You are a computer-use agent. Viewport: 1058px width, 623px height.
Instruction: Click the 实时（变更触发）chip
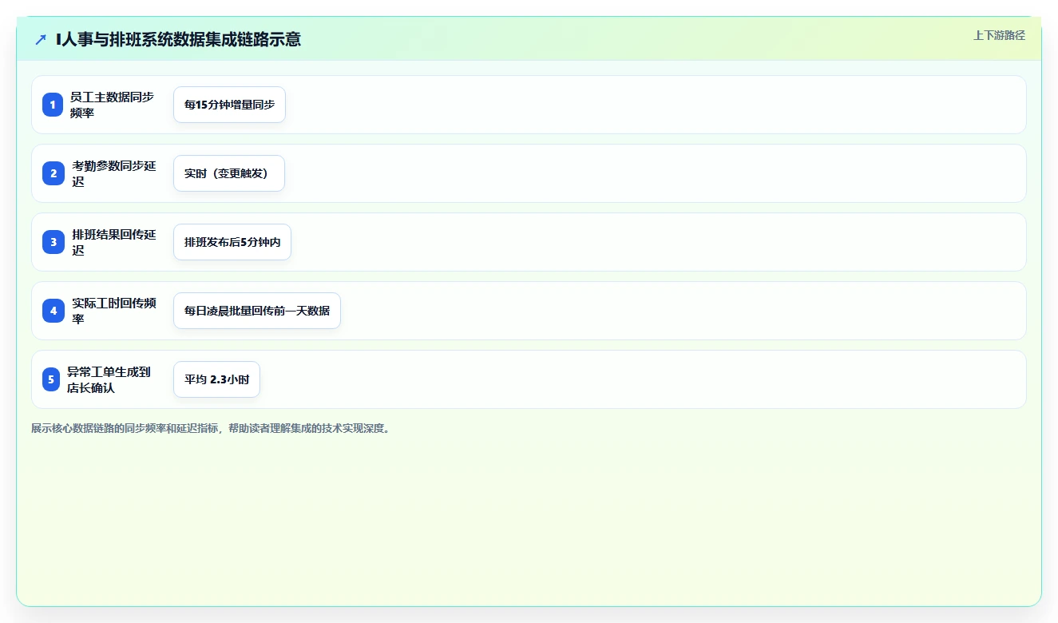pyautogui.click(x=229, y=173)
